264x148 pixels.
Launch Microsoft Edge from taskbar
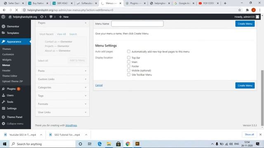pyautogui.click(x=99, y=144)
